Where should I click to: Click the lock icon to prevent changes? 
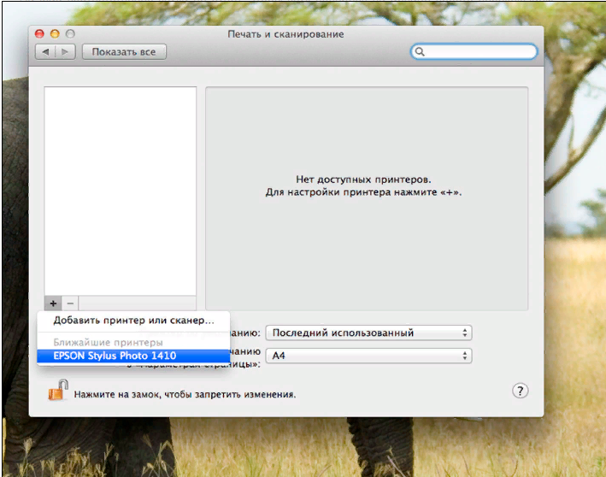click(58, 390)
